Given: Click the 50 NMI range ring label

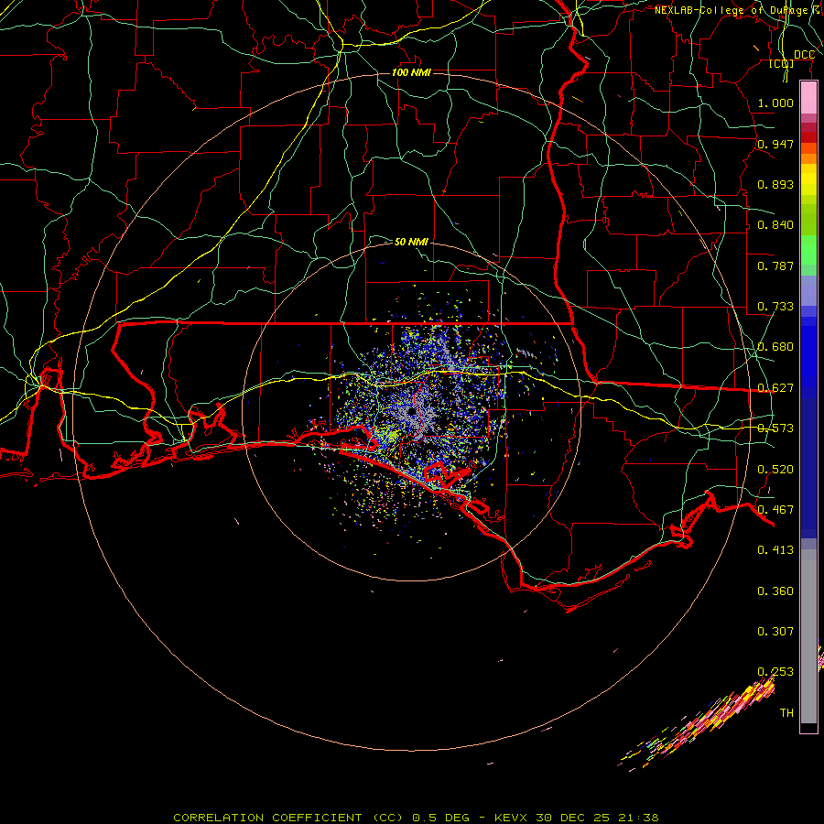Looking at the screenshot, I should (x=411, y=242).
